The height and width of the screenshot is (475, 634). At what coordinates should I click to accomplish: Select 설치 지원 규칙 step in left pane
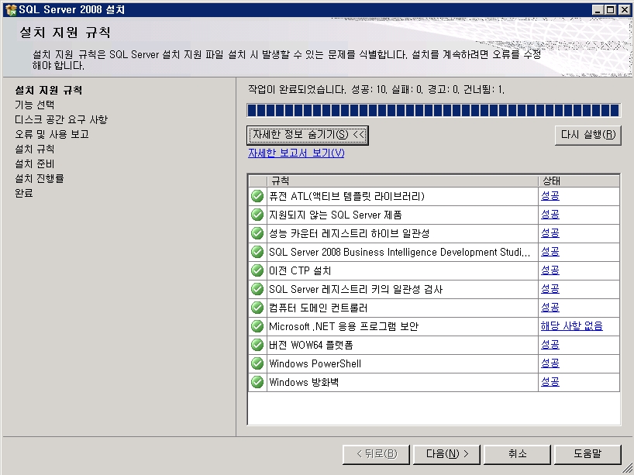tap(49, 90)
